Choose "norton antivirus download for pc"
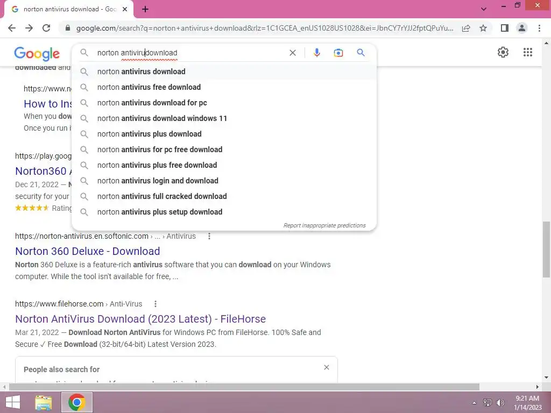 coord(224,103)
